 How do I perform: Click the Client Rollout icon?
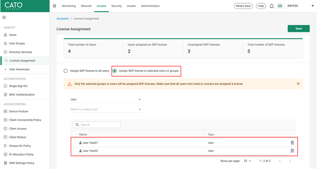point(6,137)
